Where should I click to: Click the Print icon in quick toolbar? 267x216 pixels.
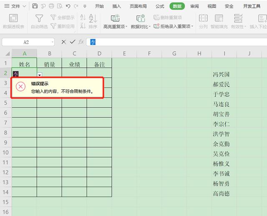[x=51, y=6]
